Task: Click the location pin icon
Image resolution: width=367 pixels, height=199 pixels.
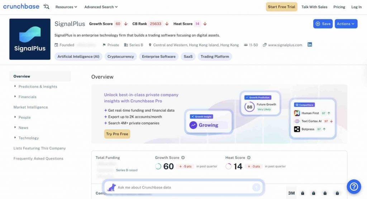Action: (x=150, y=45)
